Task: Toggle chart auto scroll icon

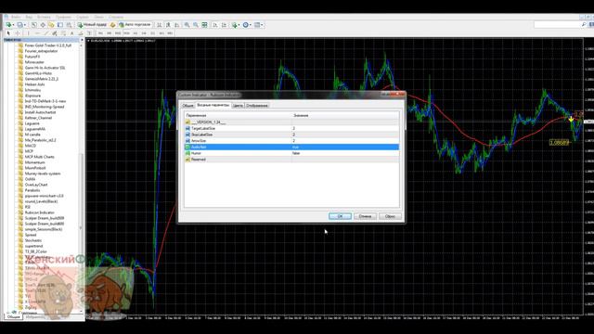Action: point(214,25)
